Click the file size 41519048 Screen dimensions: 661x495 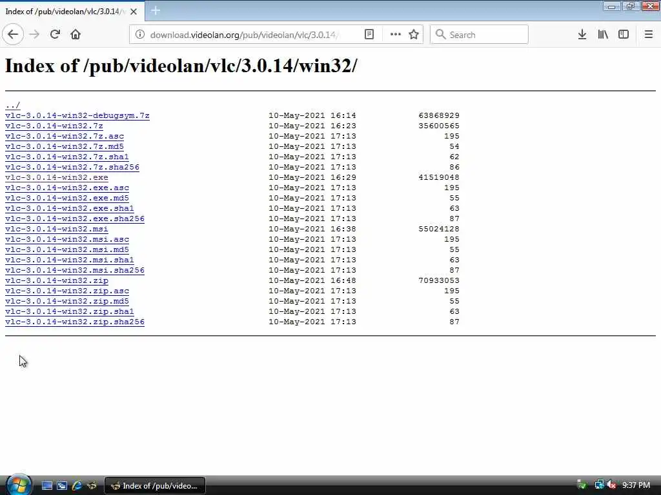click(x=439, y=177)
